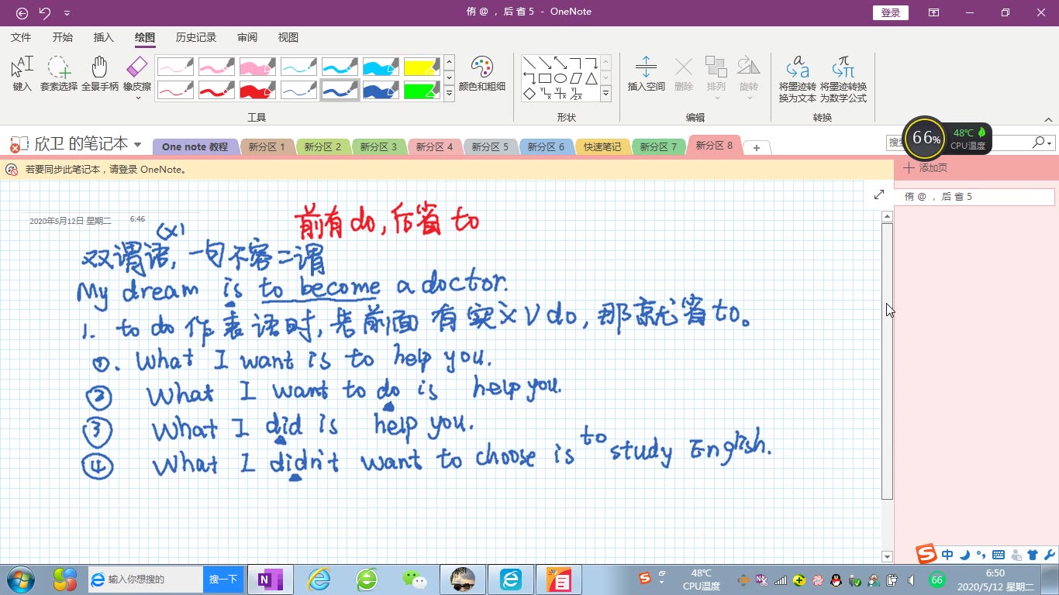Create a new section with plus tab
The height and width of the screenshot is (595, 1059).
point(757,147)
